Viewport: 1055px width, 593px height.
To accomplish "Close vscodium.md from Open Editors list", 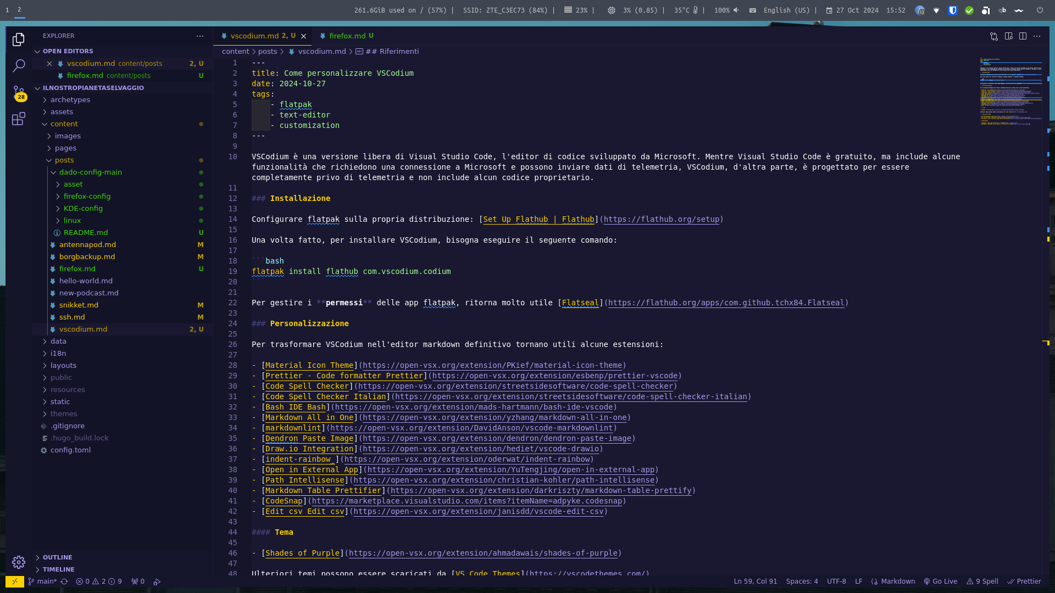I will coord(49,64).
